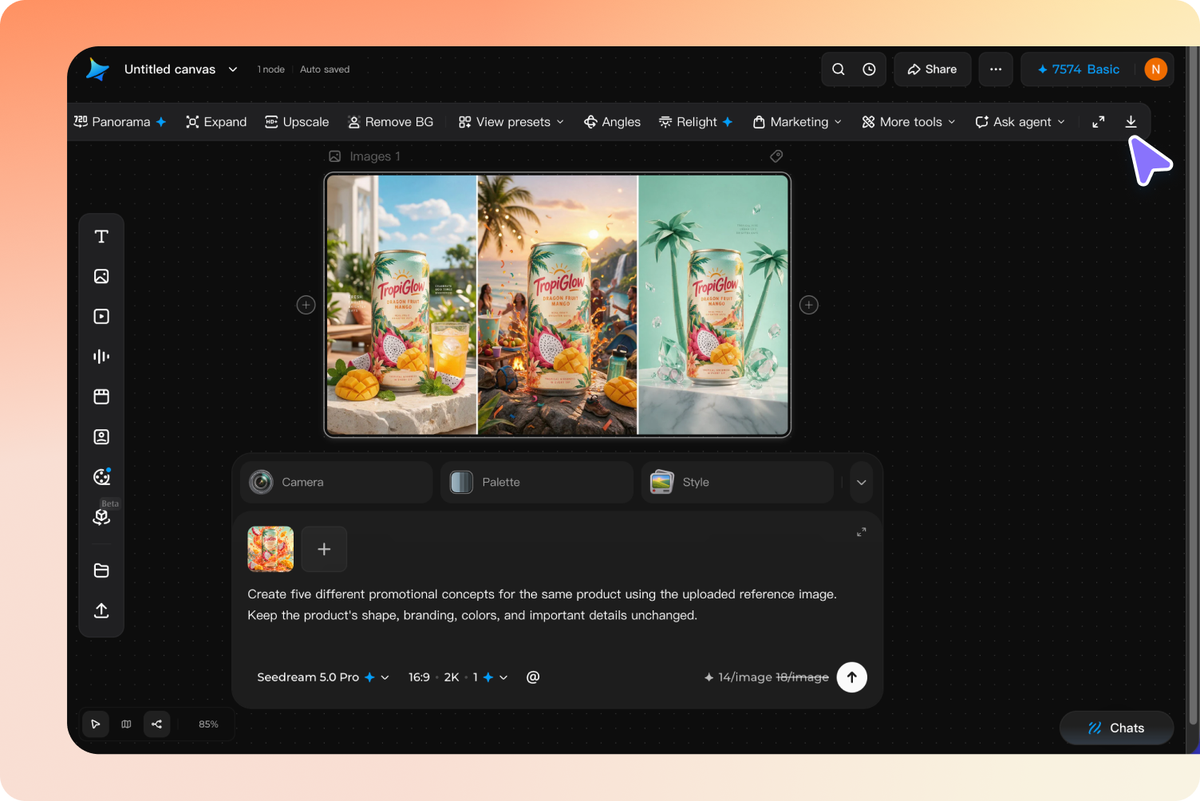The image size is (1200, 801).
Task: Open the Ask agent dropdown
Action: tap(1020, 122)
